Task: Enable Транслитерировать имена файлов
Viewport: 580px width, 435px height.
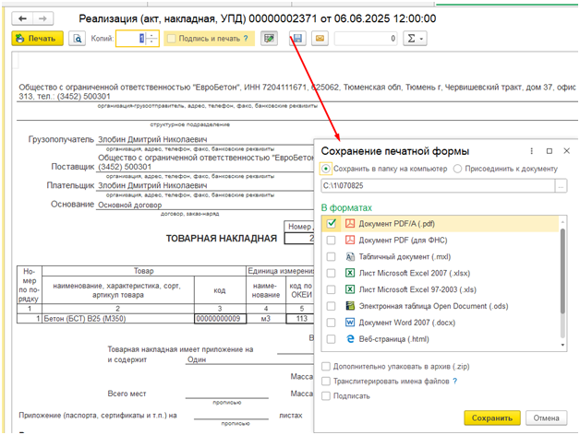Action: click(x=326, y=382)
